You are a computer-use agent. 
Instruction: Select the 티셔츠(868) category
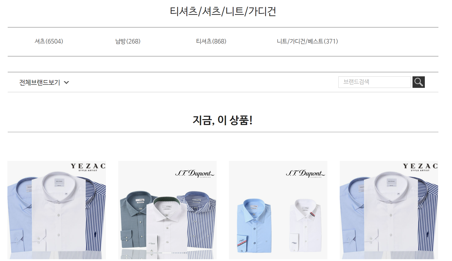tap(211, 41)
